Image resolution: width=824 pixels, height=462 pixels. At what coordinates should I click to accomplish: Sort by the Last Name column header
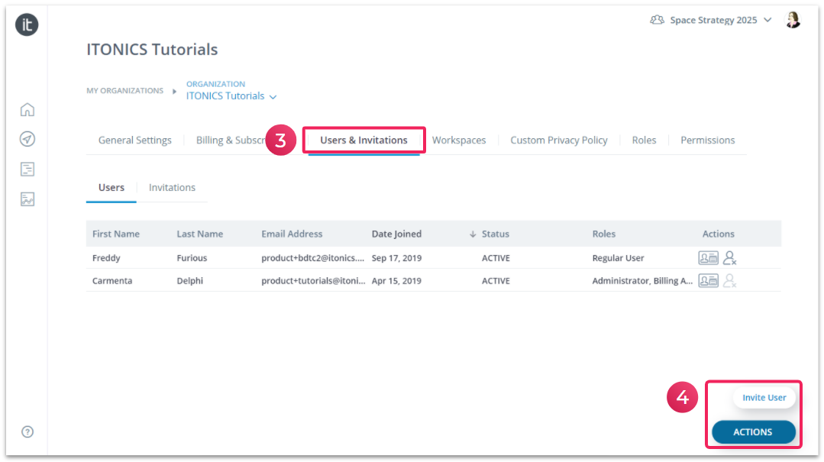pyautogui.click(x=199, y=234)
